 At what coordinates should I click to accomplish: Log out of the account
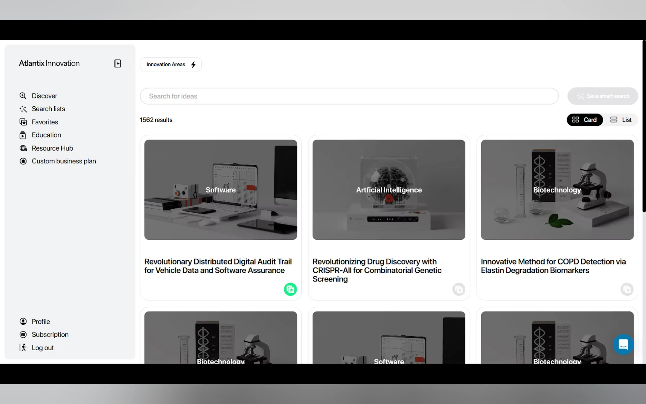tap(42, 348)
